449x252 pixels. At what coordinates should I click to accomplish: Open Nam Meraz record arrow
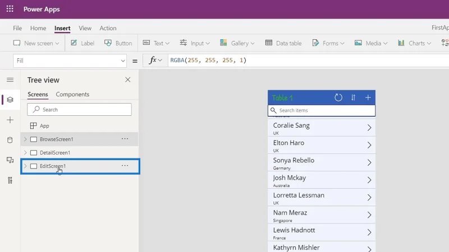(369, 215)
